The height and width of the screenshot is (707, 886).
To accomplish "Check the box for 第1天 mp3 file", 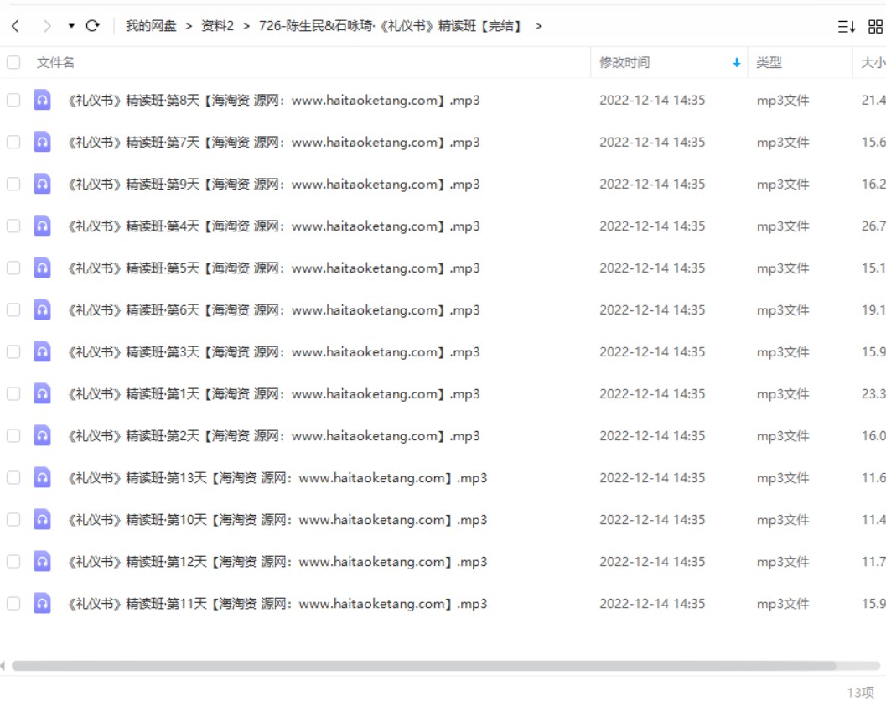I will (13, 394).
